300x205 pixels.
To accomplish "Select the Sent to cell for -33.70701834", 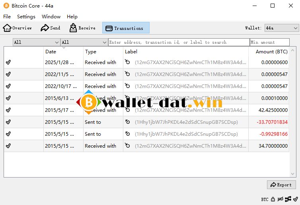I will pos(103,122).
